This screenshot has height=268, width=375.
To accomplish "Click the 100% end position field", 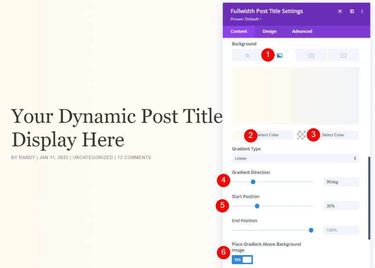I will coord(341,230).
